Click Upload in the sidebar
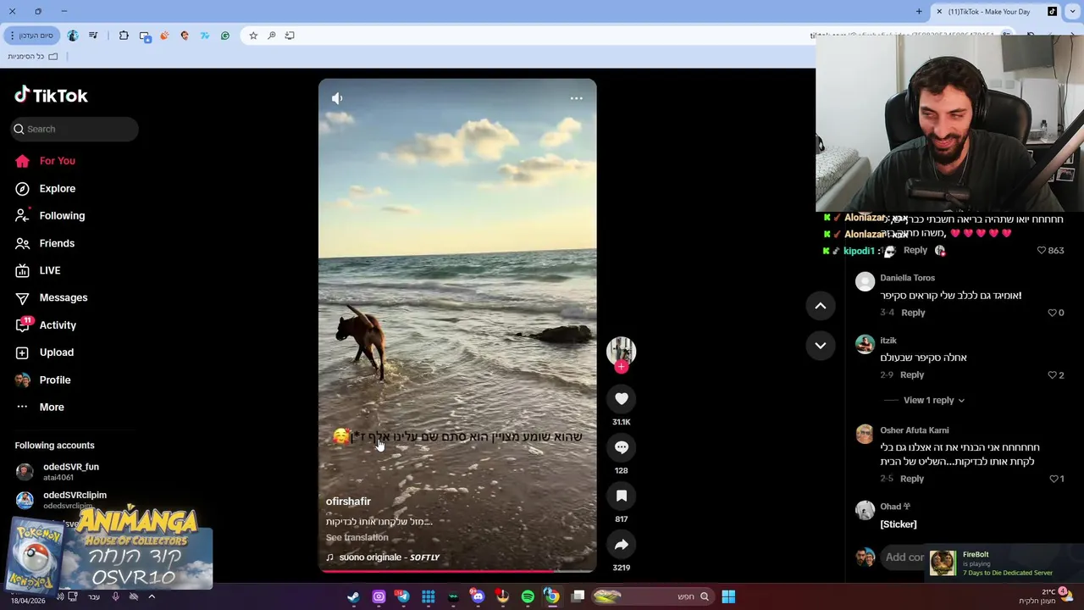Image resolution: width=1084 pixels, height=610 pixels. (44, 352)
